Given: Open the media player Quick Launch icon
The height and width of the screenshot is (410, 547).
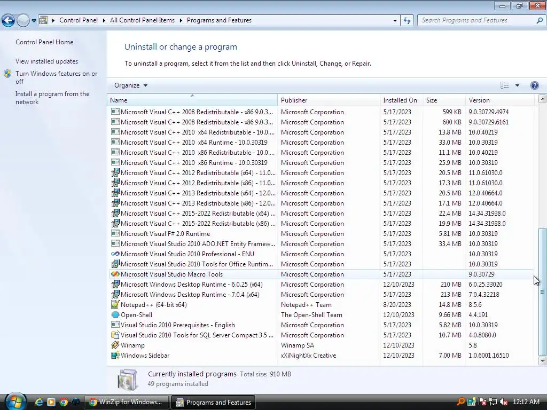Looking at the screenshot, I should tap(51, 402).
